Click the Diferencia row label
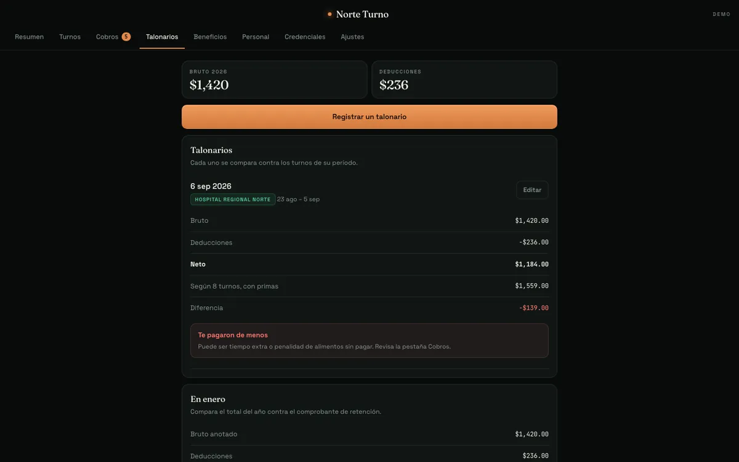Screen dimensions: 739x462 (206, 308)
